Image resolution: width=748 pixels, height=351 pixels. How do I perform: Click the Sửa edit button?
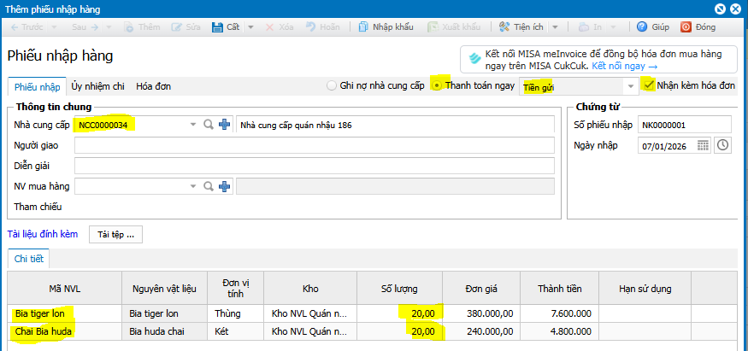[x=186, y=27]
